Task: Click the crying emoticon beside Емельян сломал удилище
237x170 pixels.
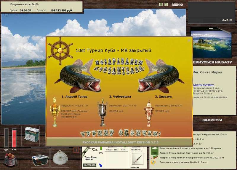Action: click(x=153, y=162)
